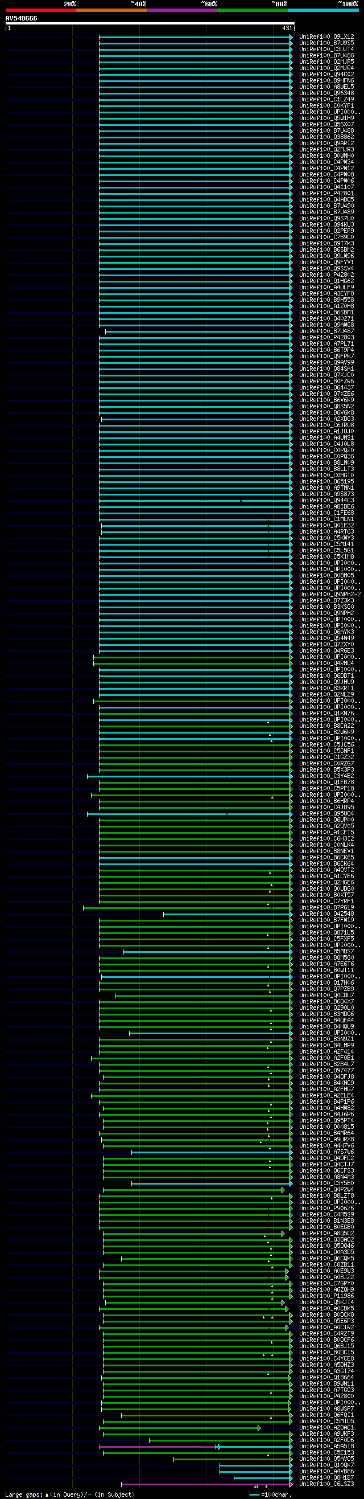Select the UniRef100_C6H312 label
The width and height of the screenshot is (364, 1499).
pyautogui.click(x=327, y=839)
